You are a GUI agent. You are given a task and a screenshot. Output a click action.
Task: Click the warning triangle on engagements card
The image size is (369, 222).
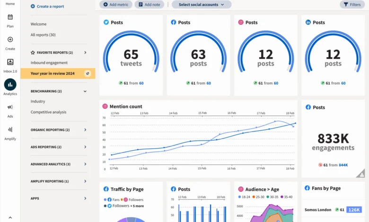(x=361, y=173)
